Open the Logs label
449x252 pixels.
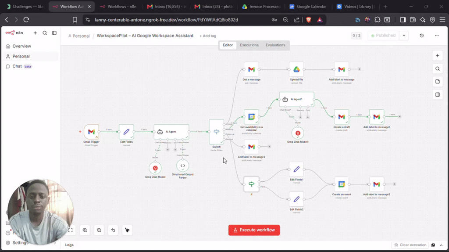(69, 245)
